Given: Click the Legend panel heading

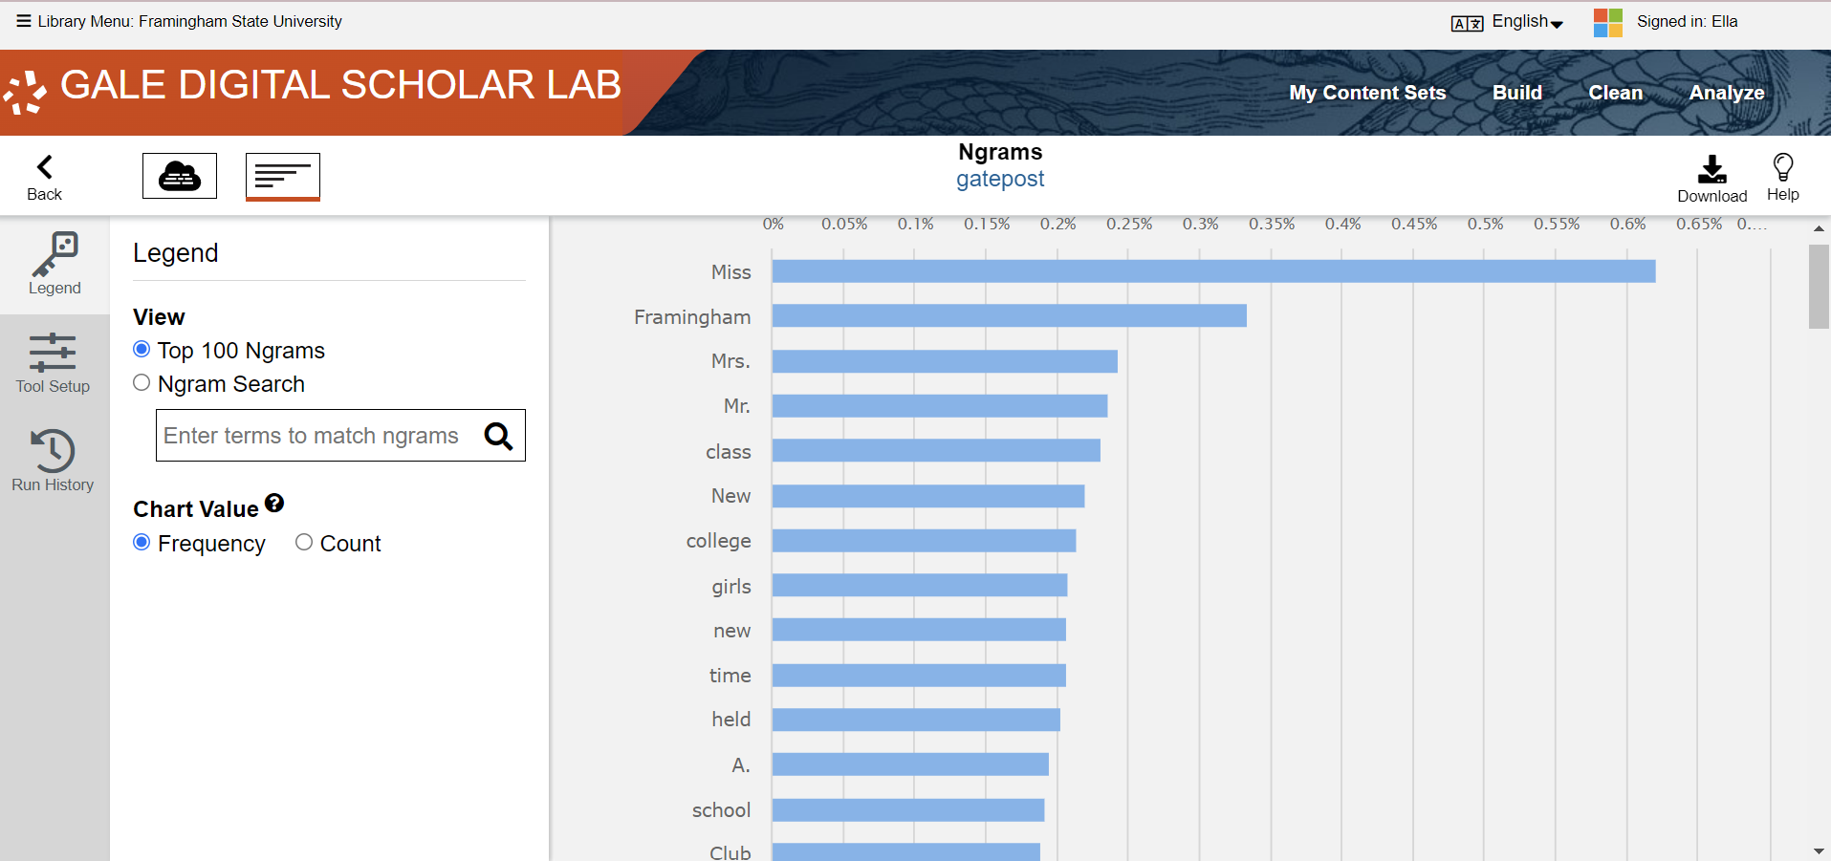Looking at the screenshot, I should tap(176, 253).
